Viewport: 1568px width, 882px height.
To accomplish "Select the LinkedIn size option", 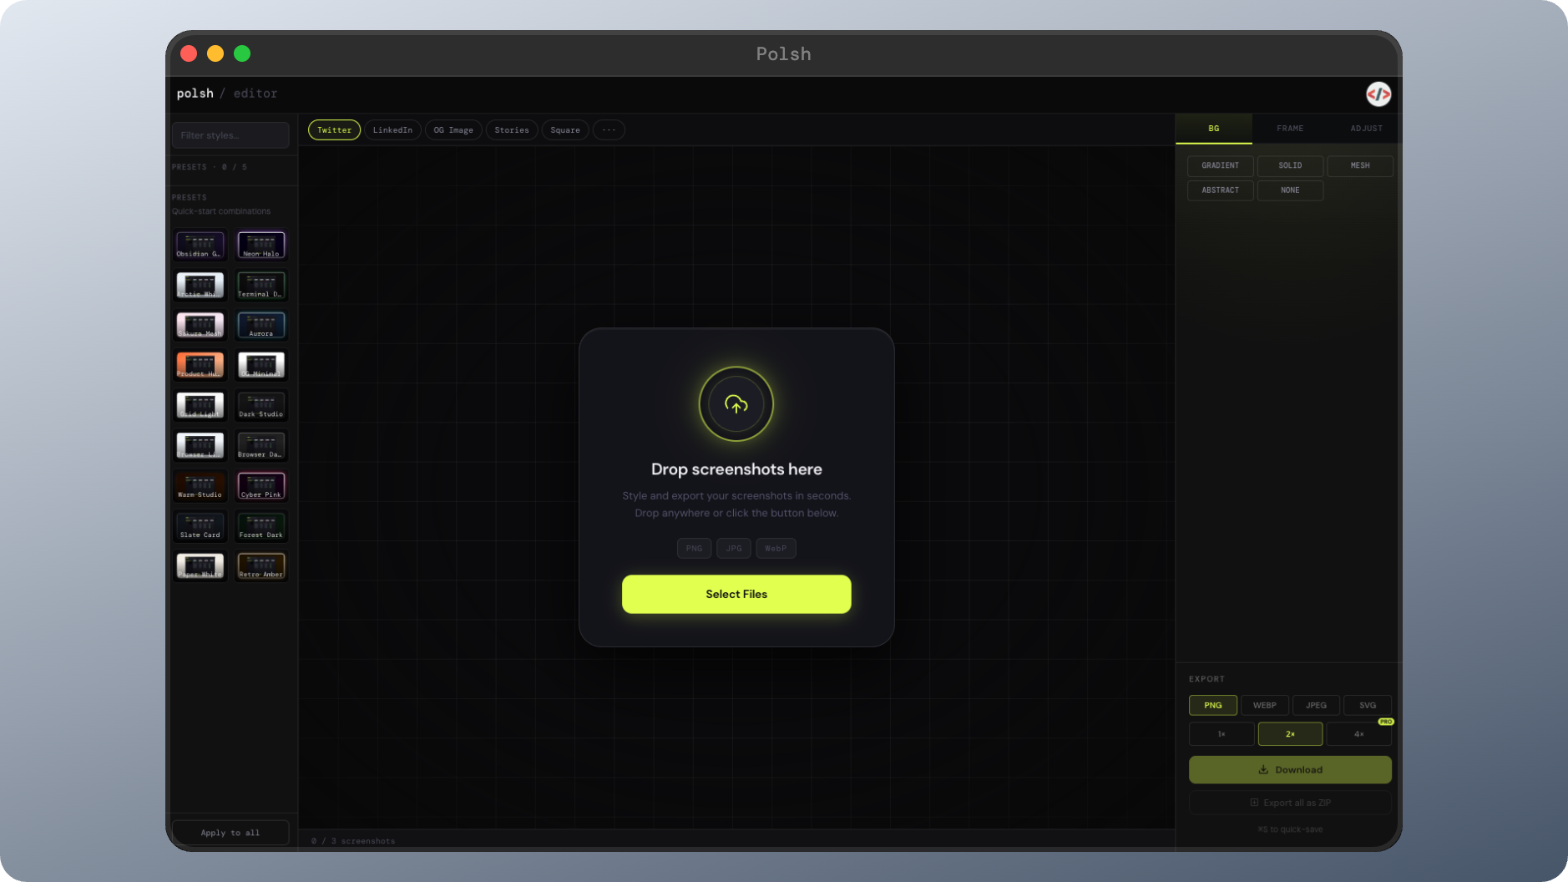I will click(x=392, y=130).
